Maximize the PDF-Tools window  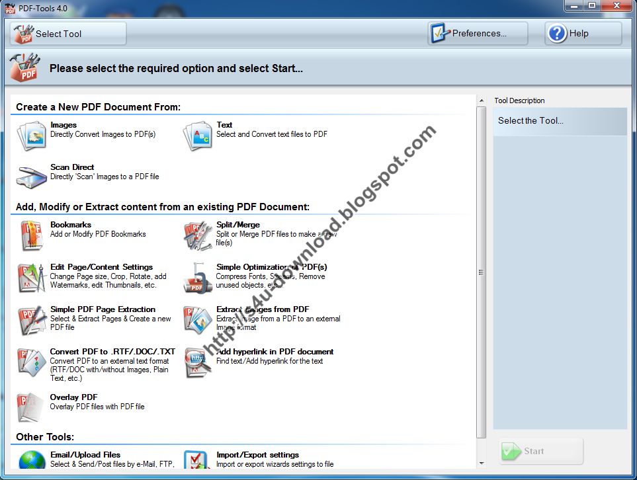point(592,6)
